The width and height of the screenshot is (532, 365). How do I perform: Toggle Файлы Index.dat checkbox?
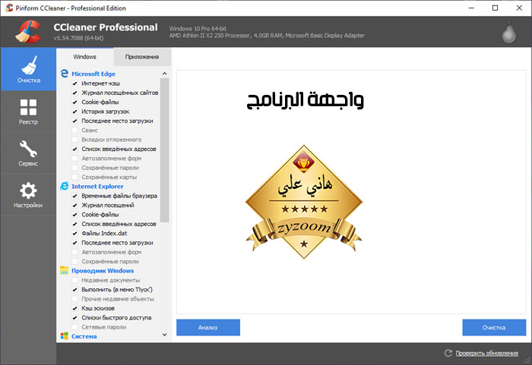75,234
